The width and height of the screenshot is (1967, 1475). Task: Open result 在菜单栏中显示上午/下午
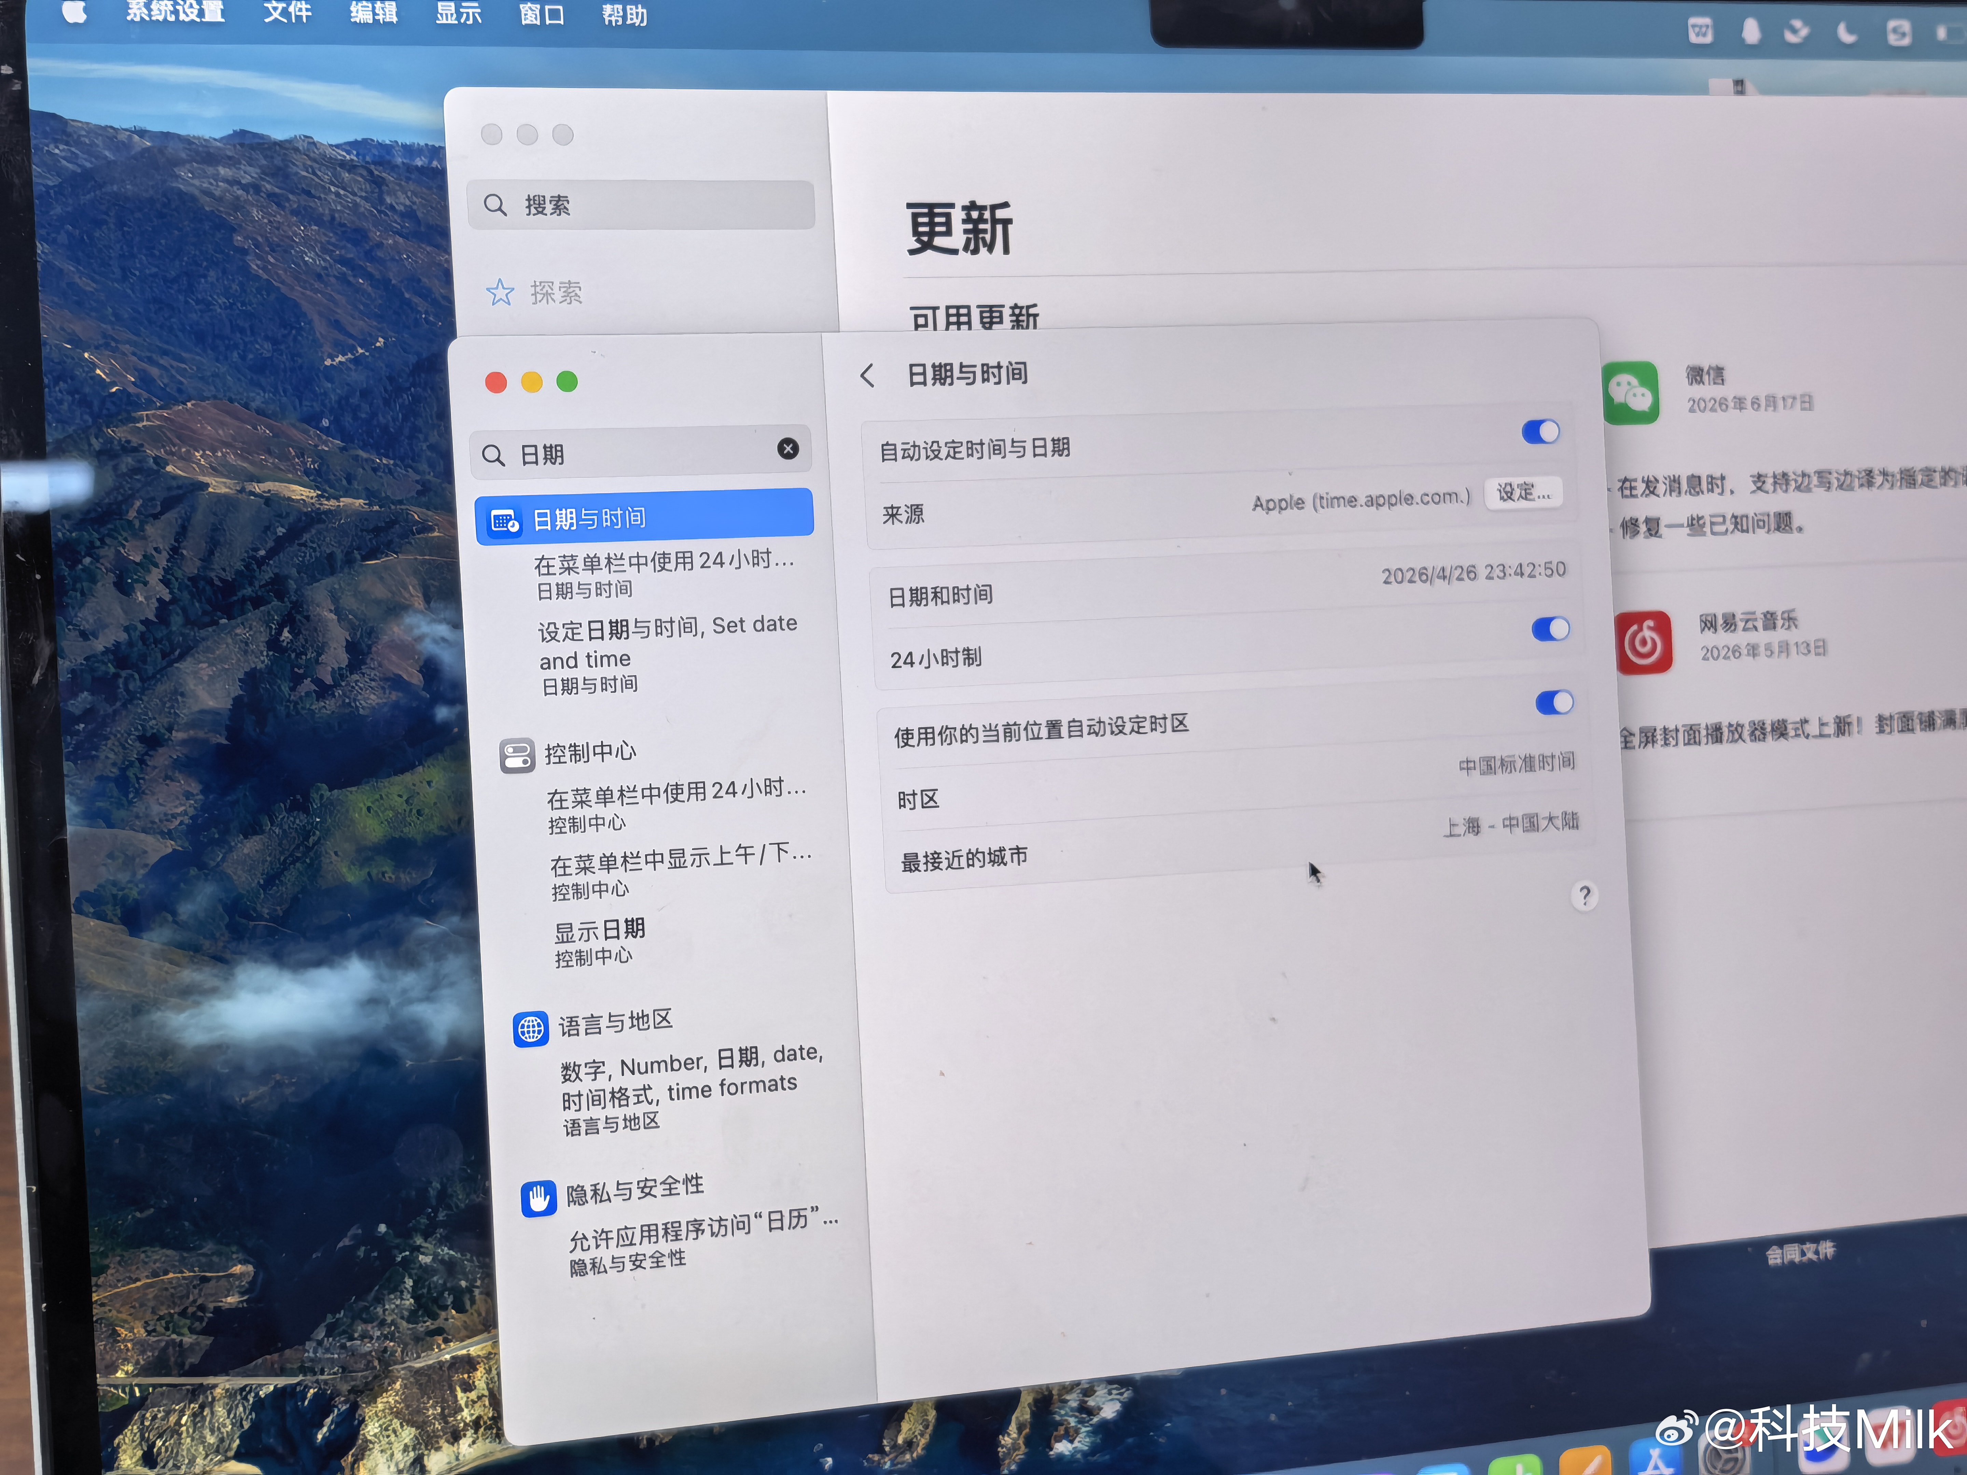click(x=681, y=871)
